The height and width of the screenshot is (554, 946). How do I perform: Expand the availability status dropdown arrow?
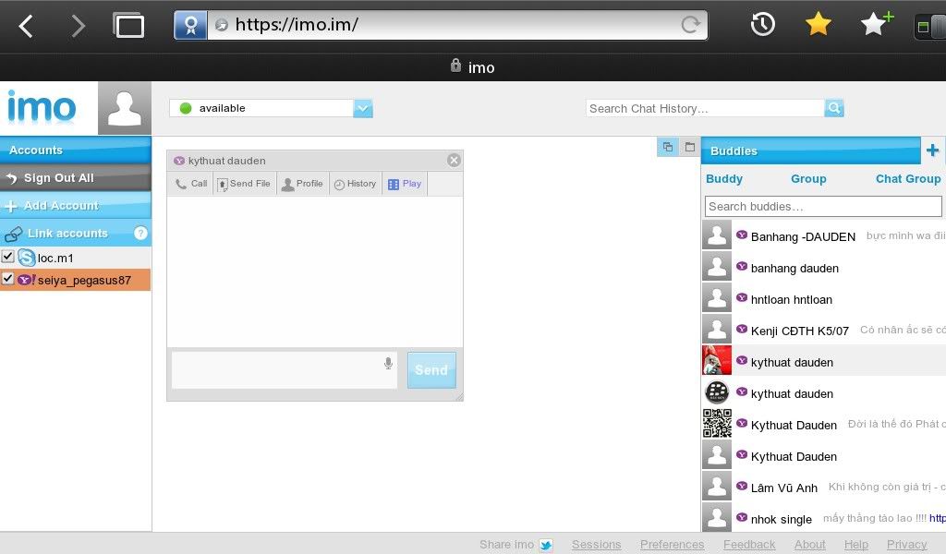[362, 109]
